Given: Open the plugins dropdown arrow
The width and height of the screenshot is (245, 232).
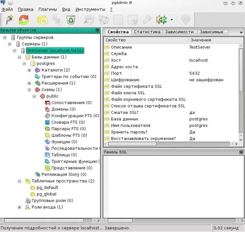Looking at the screenshot, I should click(x=172, y=20).
